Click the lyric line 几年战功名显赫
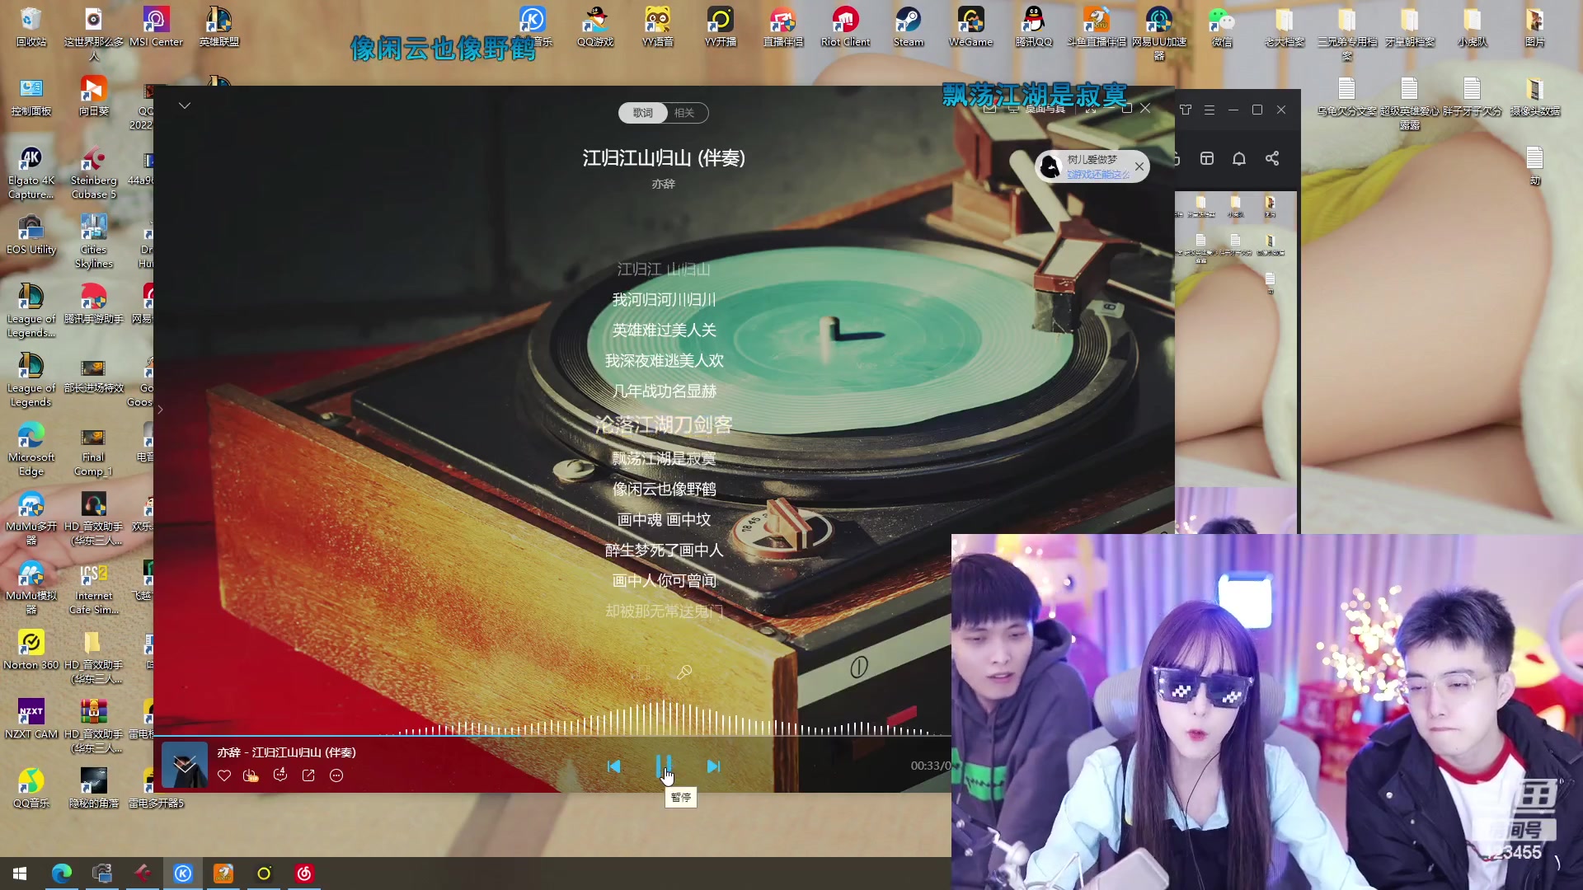The height and width of the screenshot is (890, 1583). click(664, 391)
